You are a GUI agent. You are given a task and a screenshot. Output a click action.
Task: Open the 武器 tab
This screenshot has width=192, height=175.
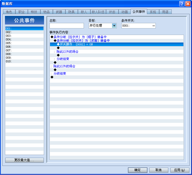59,12
